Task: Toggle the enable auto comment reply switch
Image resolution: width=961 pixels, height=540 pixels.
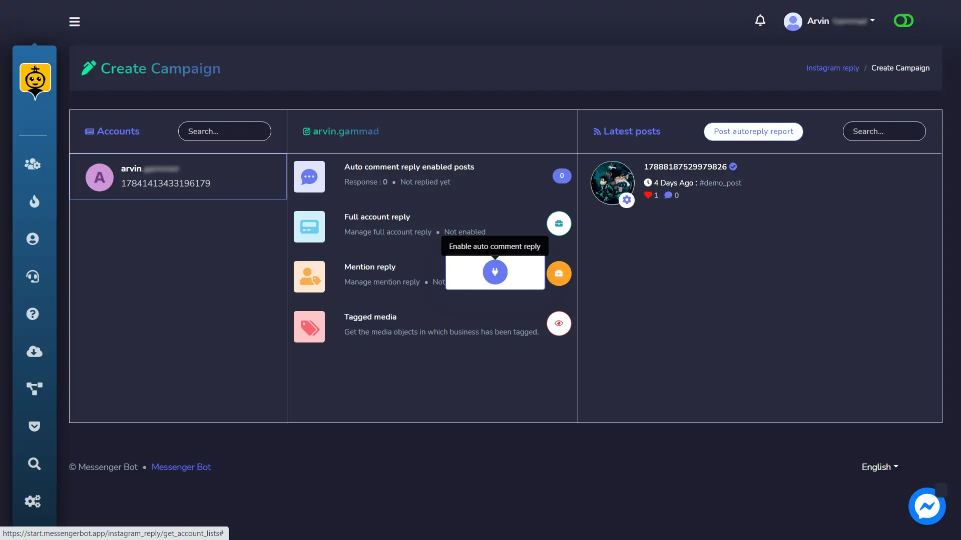Action: click(495, 271)
